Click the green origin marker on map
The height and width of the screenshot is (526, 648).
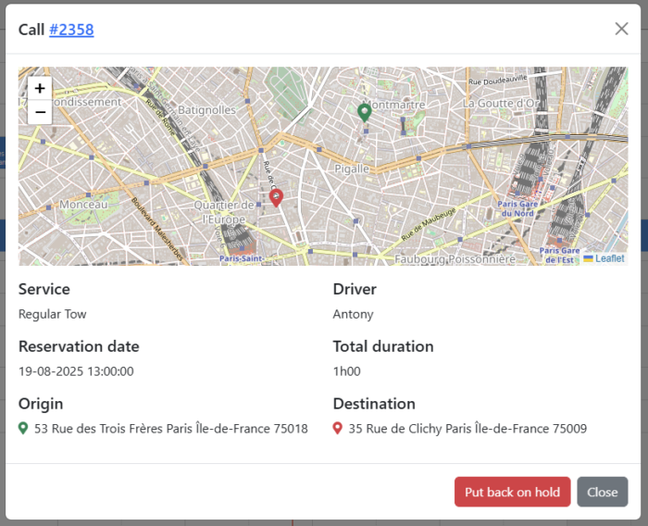click(365, 112)
